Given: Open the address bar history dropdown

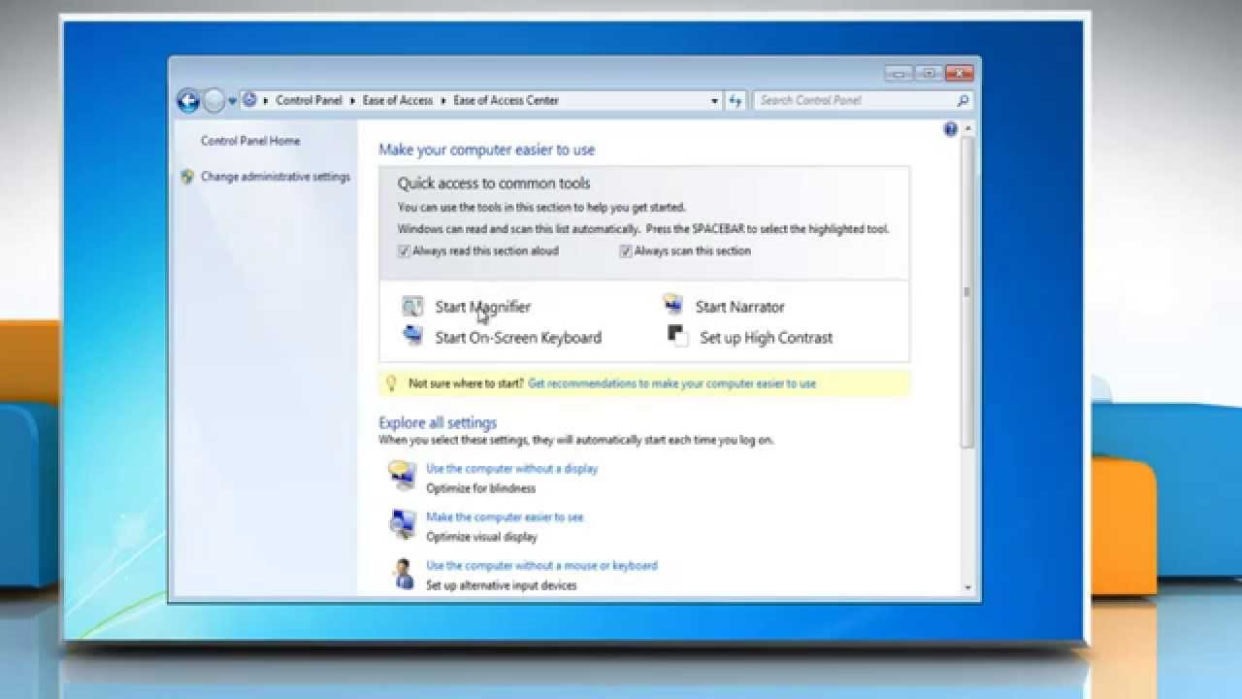Looking at the screenshot, I should [x=715, y=100].
